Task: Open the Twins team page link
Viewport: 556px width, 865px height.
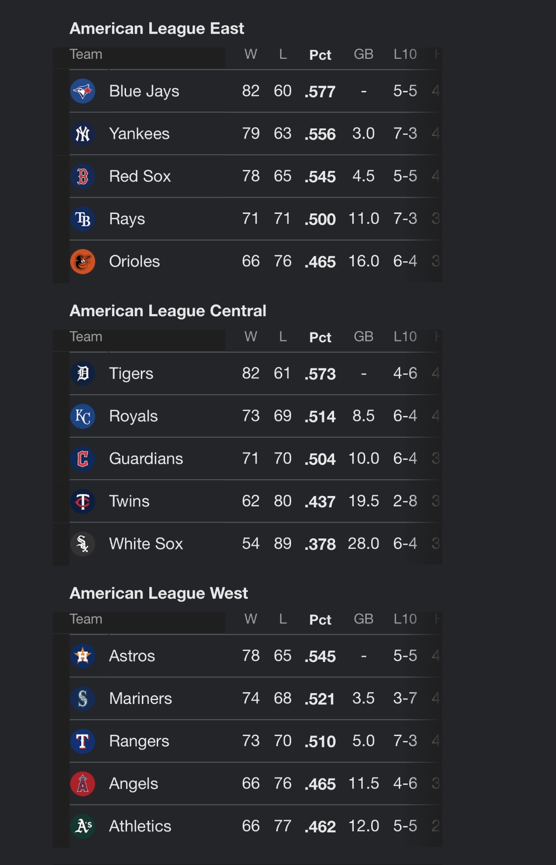Action: (x=129, y=501)
